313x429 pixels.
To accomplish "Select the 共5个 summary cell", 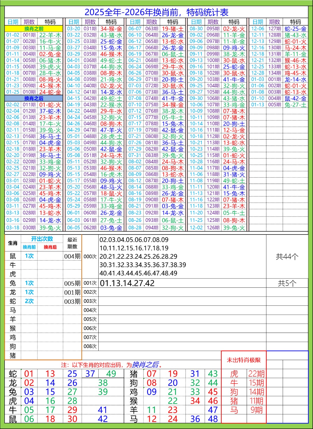I will (287, 283).
